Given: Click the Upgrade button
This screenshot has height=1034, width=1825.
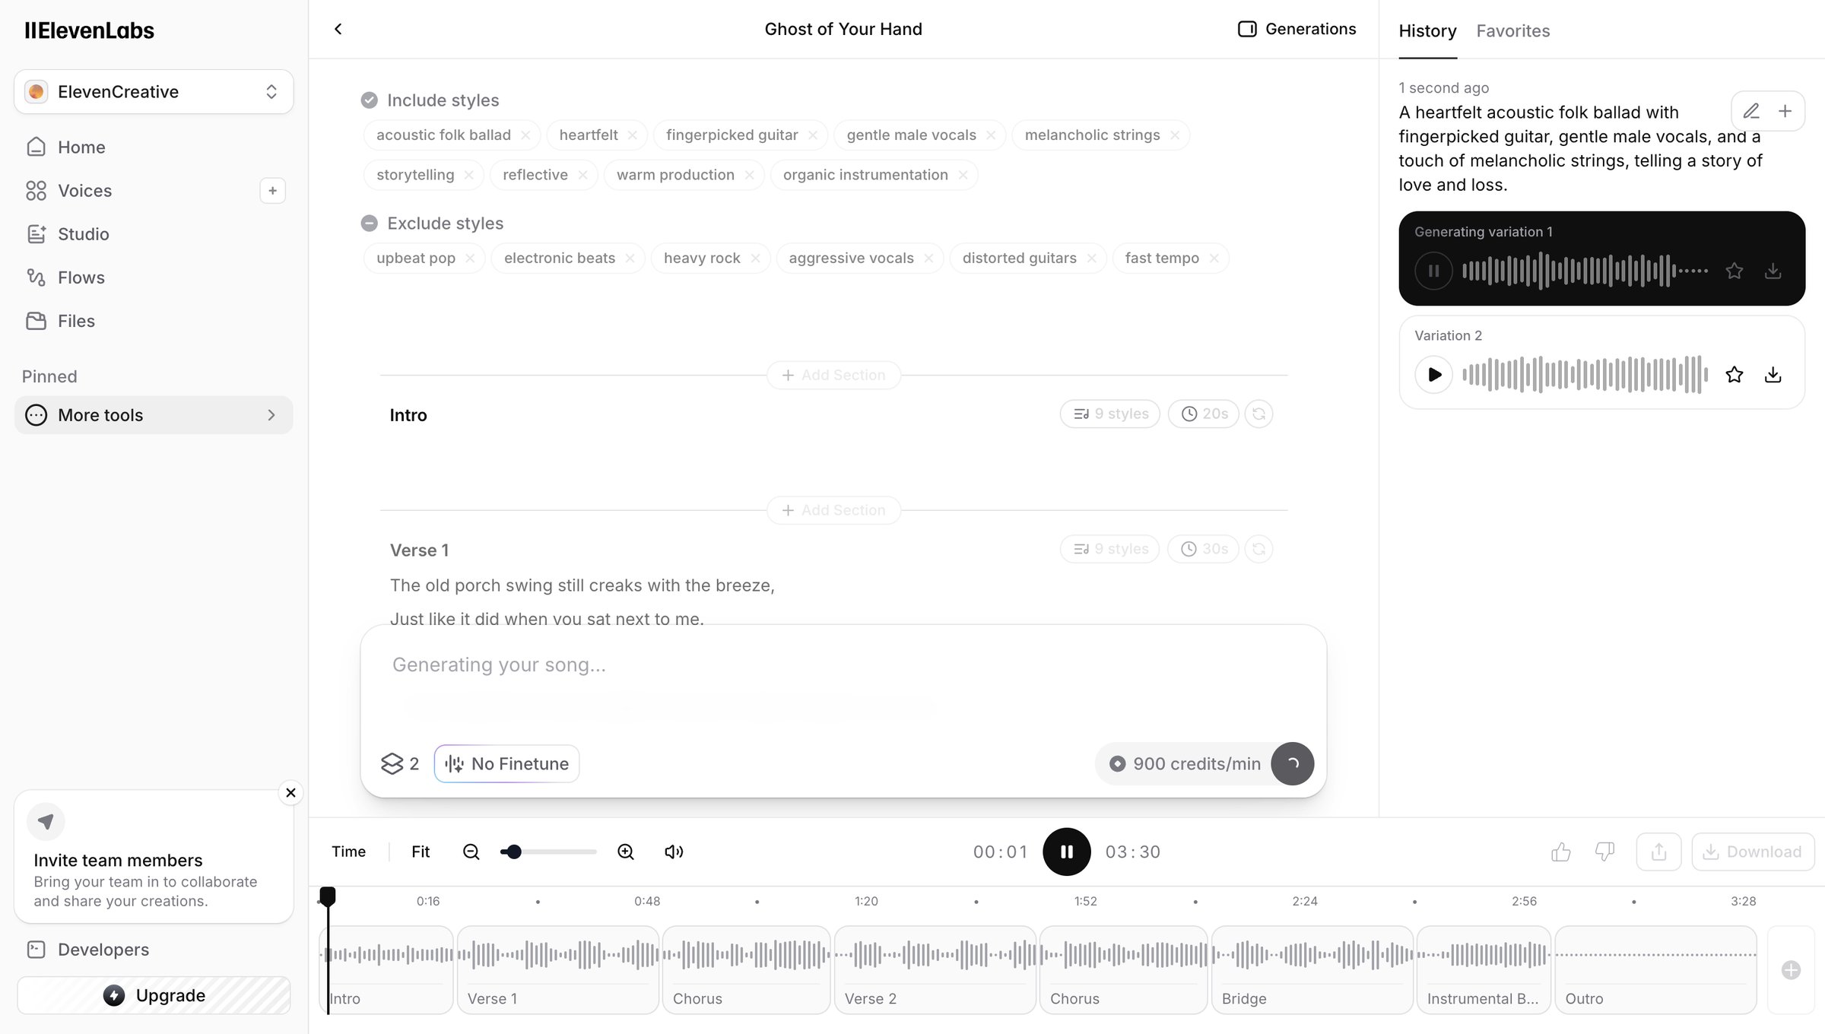Looking at the screenshot, I should tap(154, 995).
